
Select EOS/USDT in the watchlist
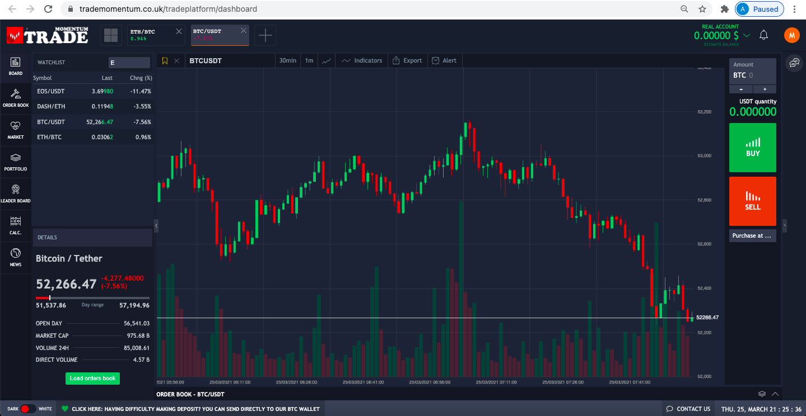pyautogui.click(x=92, y=91)
